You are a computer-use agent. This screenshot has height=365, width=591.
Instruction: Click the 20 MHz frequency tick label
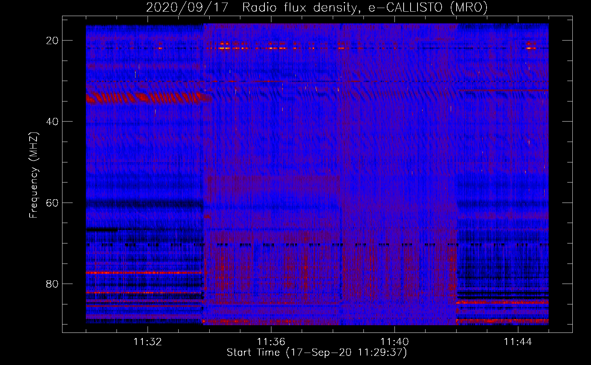[x=52, y=41]
